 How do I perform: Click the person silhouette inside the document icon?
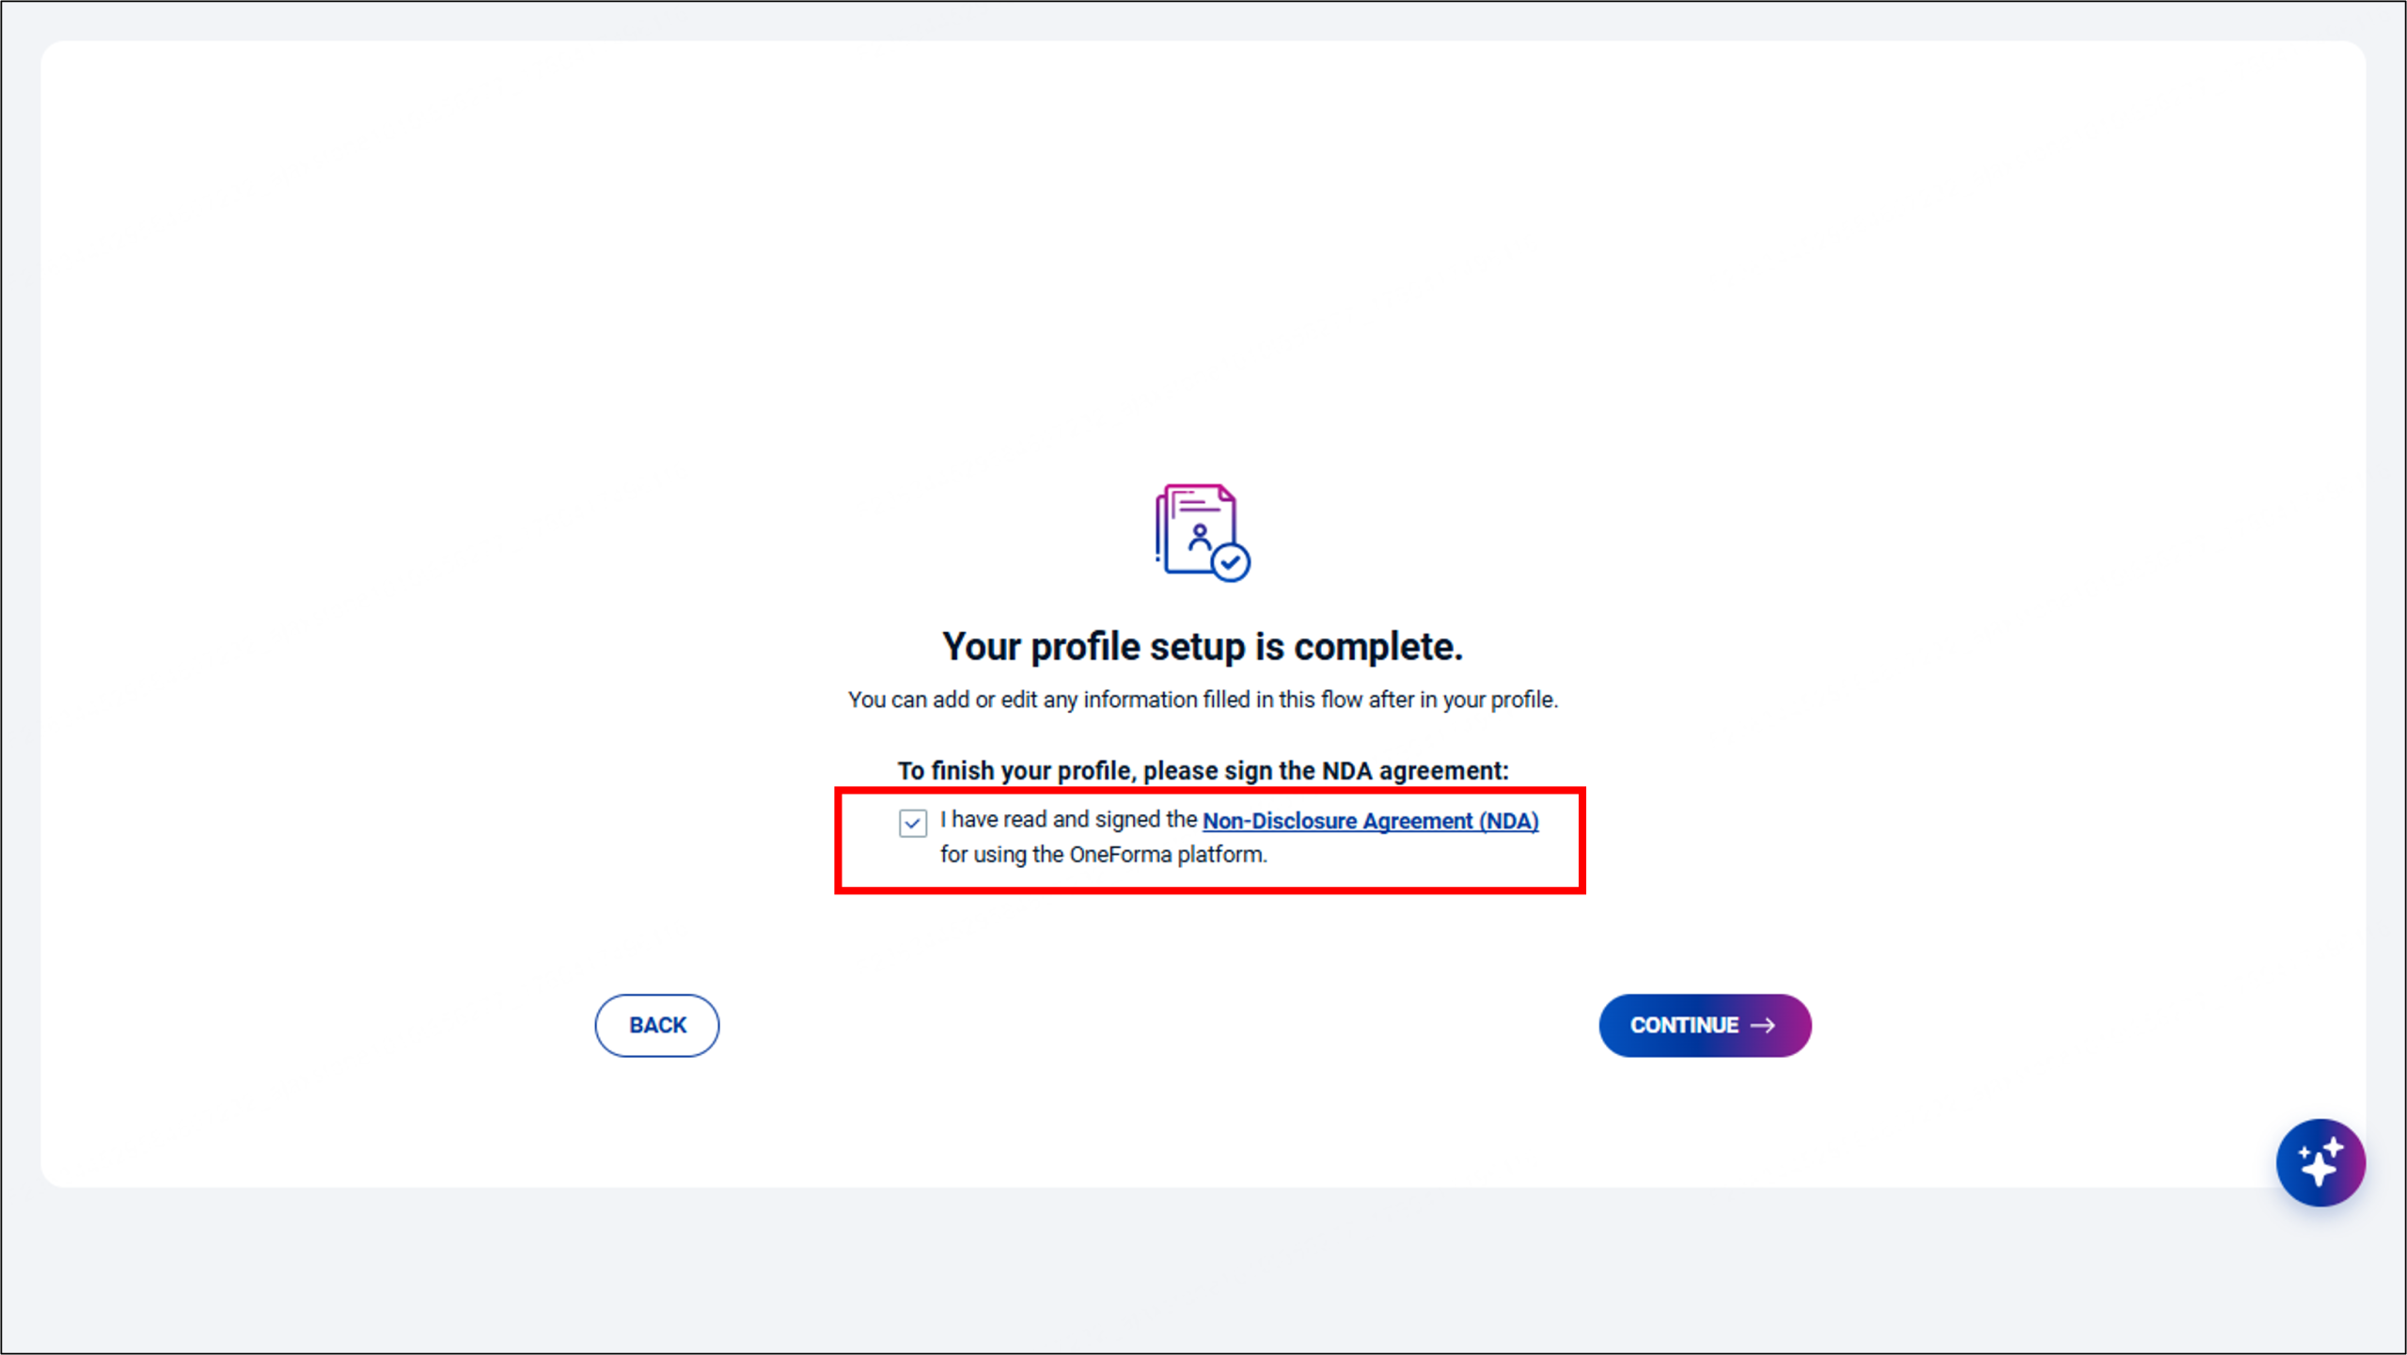point(1199,538)
